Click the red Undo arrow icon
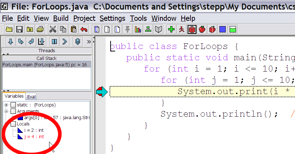Image resolution: width=295 pixels, height=154 pixels. pos(84,30)
